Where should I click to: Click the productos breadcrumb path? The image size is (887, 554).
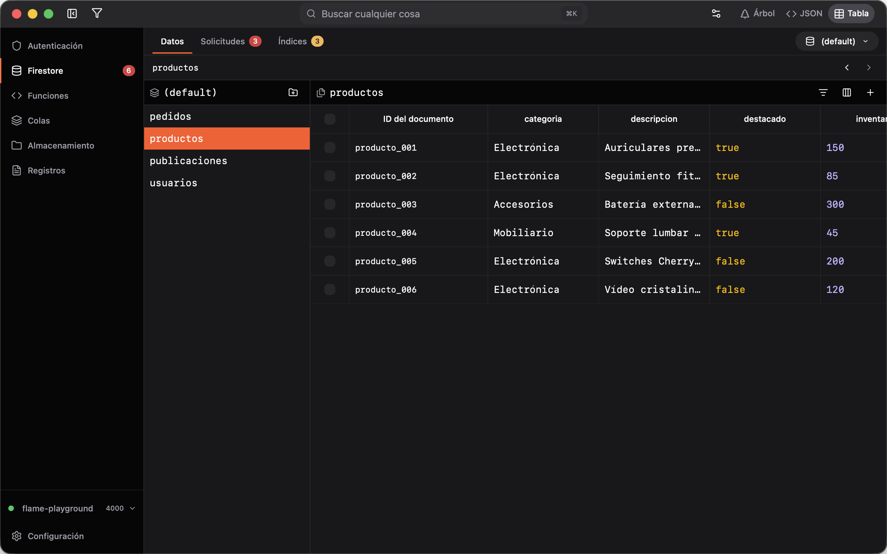coord(175,68)
